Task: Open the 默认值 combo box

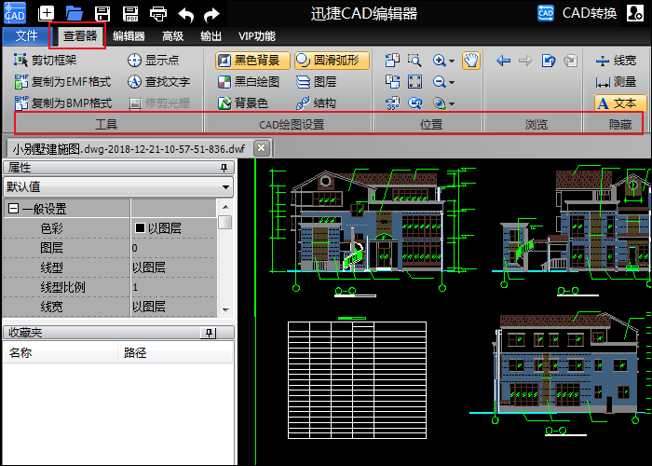Action: (118, 186)
